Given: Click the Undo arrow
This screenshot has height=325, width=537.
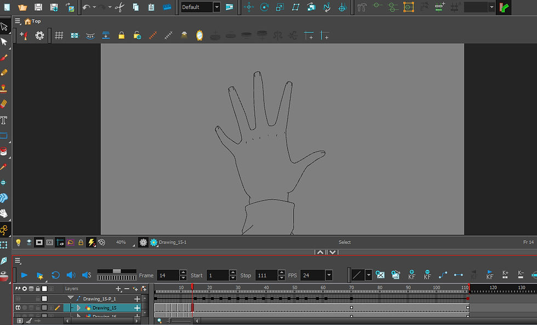Looking at the screenshot, I should (x=86, y=7).
